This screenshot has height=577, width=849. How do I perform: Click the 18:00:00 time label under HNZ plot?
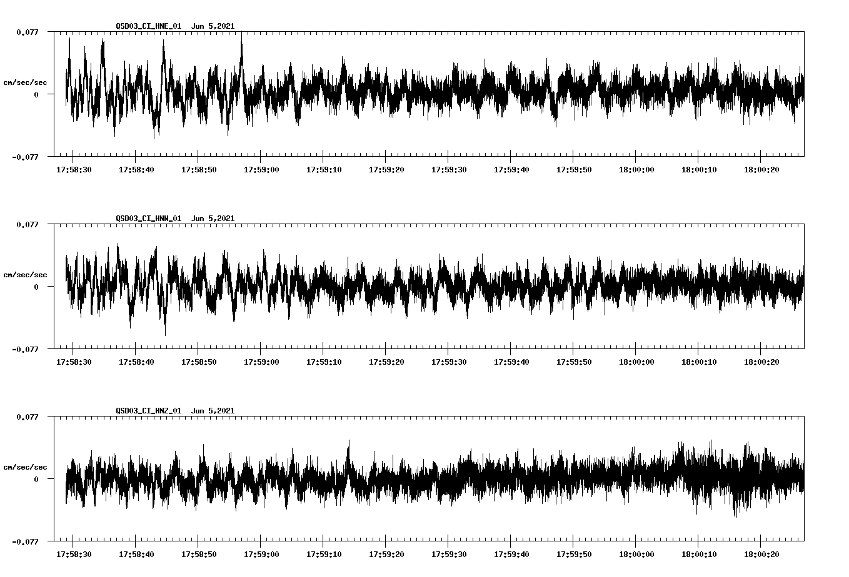tap(636, 555)
